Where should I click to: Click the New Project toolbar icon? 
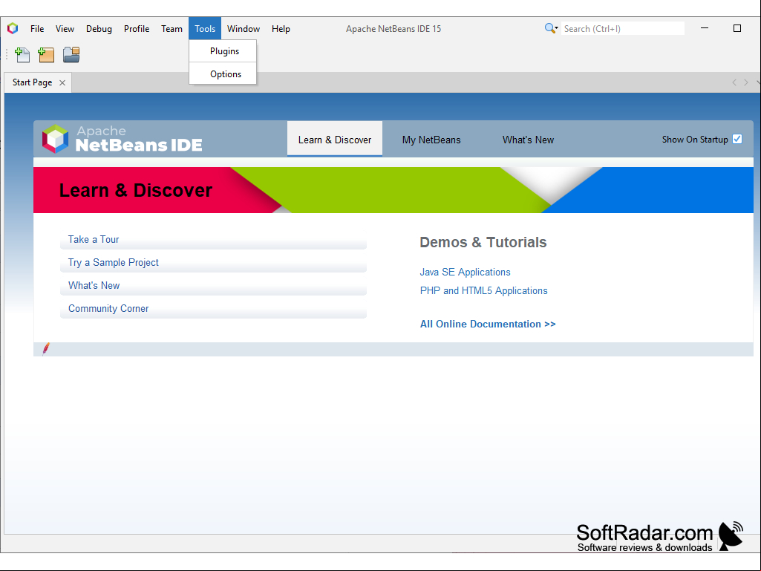(47, 55)
